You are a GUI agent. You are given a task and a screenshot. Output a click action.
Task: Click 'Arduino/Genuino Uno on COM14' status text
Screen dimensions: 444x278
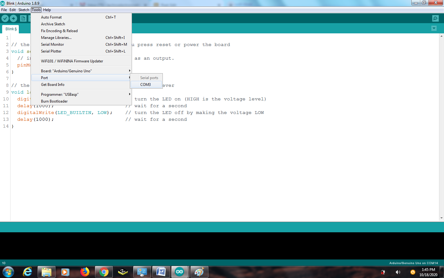(x=413, y=263)
